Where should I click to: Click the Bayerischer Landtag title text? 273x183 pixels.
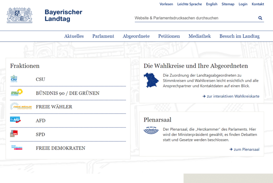[63, 15]
